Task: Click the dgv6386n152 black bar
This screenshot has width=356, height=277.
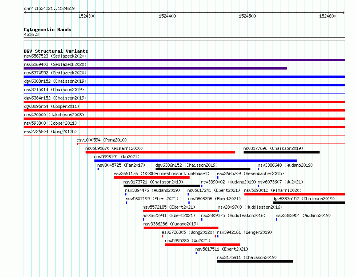Action: tap(203, 169)
